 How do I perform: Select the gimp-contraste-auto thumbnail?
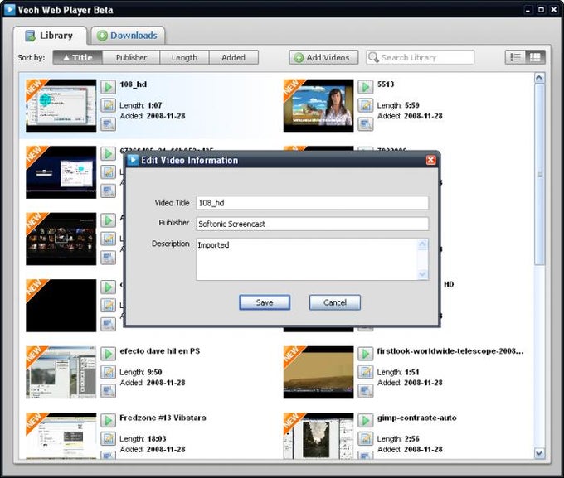tap(318, 436)
